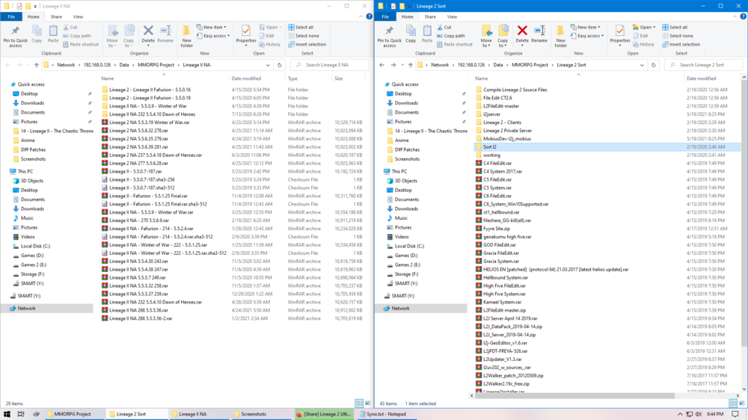Click the Search Lineage 2 Sort field
The image size is (748, 420).
click(x=707, y=65)
